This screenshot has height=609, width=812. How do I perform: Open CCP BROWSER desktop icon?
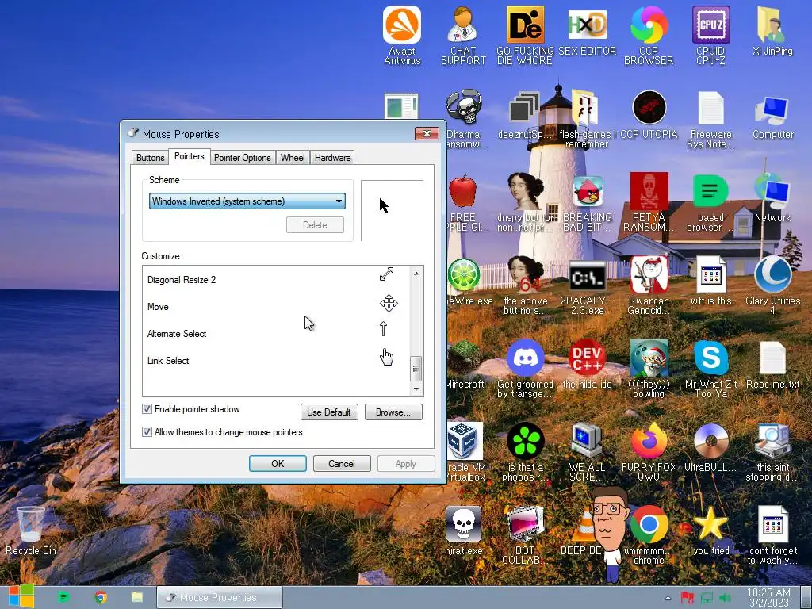(x=649, y=35)
